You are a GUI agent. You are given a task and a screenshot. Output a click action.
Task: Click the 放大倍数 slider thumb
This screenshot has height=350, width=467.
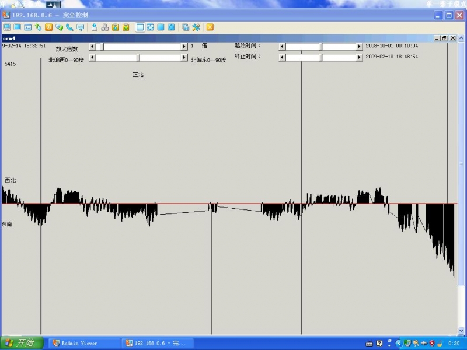coord(102,47)
